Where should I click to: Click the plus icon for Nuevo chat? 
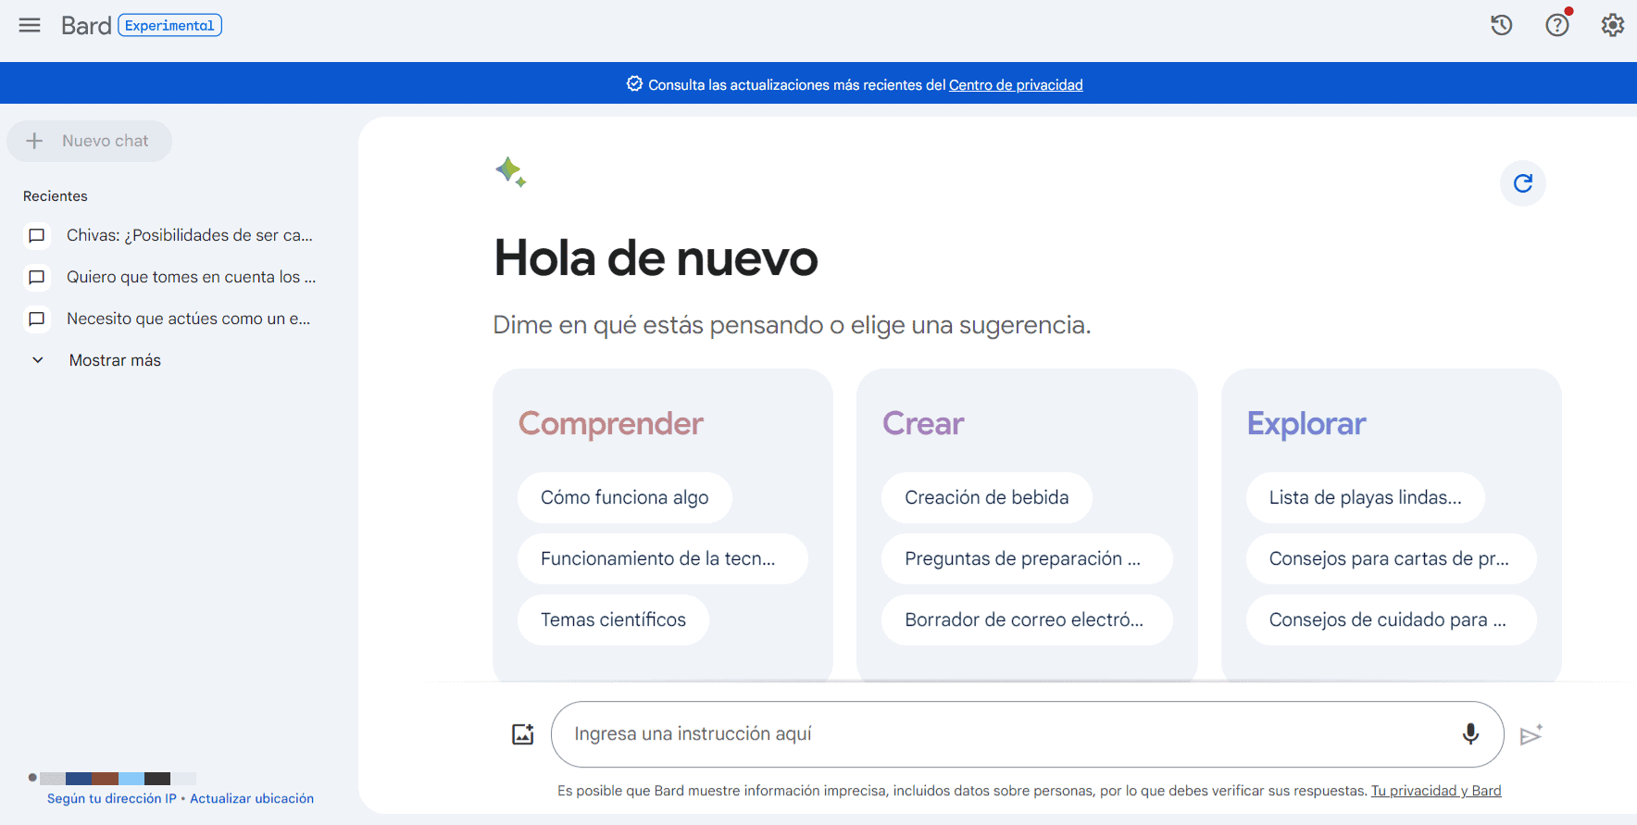34,141
